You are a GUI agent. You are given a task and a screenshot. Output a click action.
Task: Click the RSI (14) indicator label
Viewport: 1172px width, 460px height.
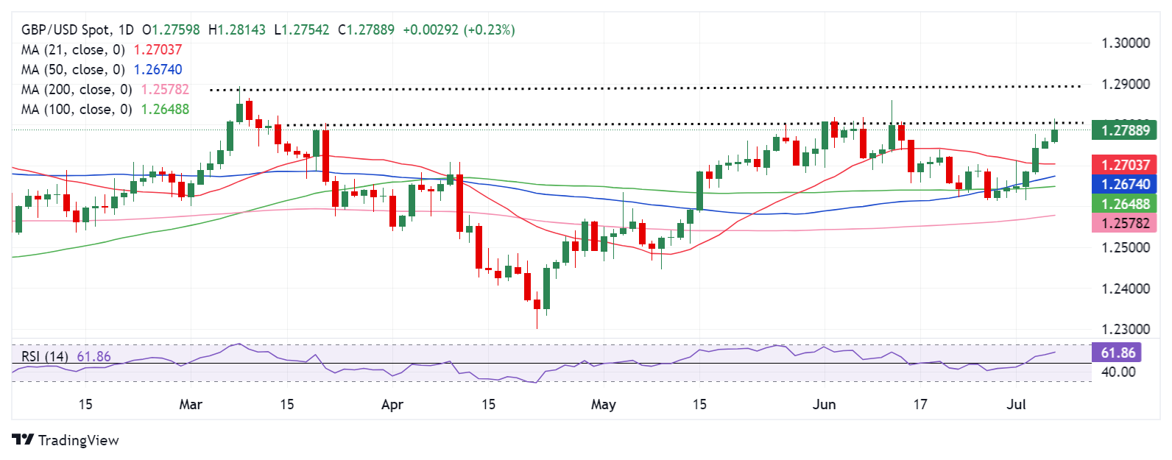pos(45,357)
